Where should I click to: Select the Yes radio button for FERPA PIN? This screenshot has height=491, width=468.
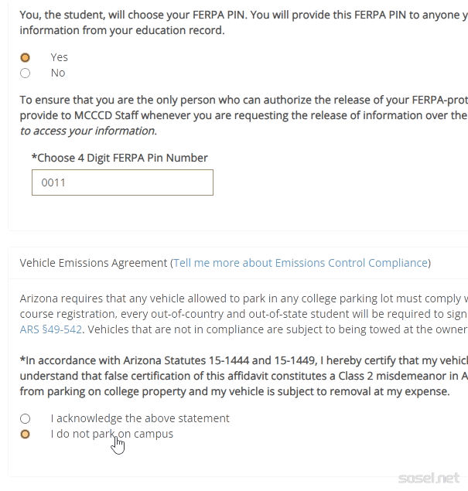pos(26,57)
